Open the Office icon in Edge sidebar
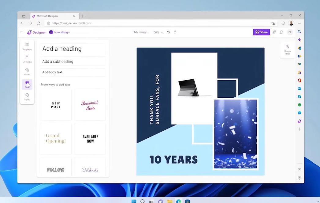The height and width of the screenshot is (203, 320). (x=300, y=80)
